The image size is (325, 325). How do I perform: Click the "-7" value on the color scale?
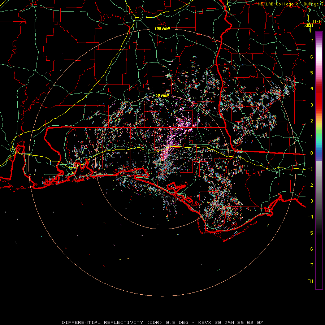(x=310, y=265)
